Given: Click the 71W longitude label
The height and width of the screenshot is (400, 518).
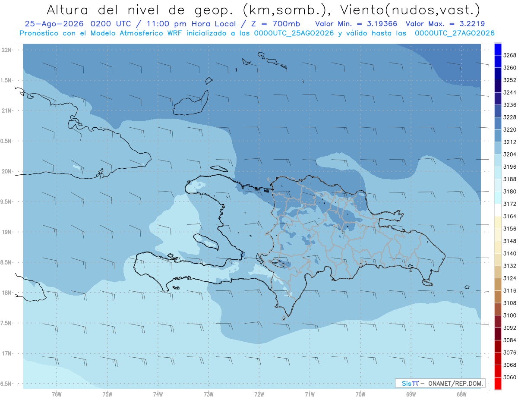Looking at the screenshot, I should pyautogui.click(x=310, y=394).
